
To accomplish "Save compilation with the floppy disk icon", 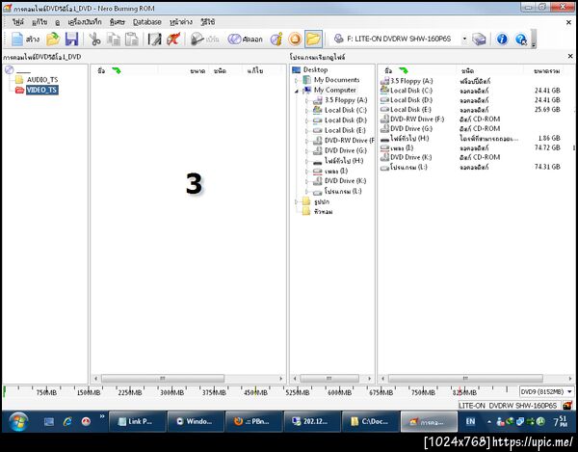I will (71, 39).
